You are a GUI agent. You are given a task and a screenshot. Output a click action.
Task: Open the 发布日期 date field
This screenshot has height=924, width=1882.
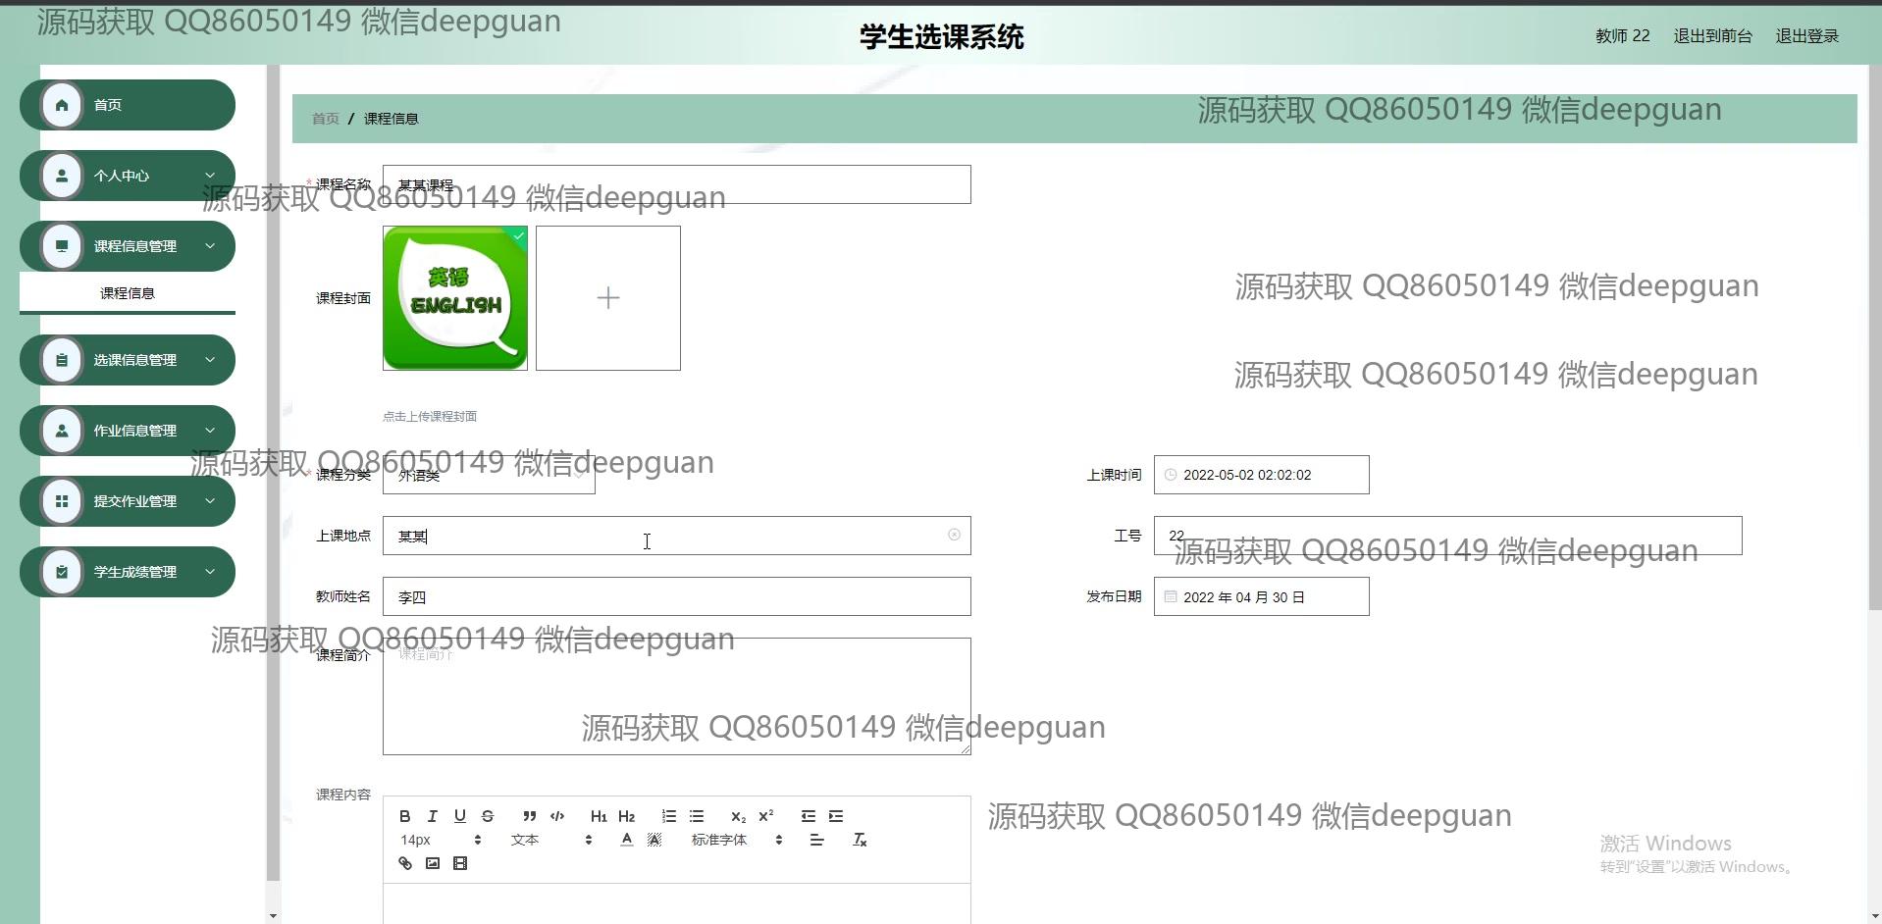1262,596
